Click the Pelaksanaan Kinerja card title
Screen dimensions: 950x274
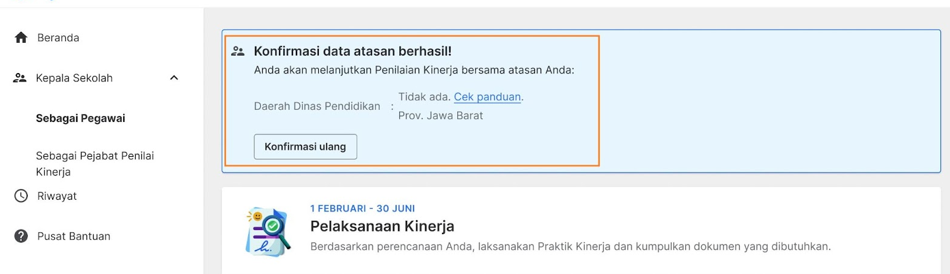(382, 226)
